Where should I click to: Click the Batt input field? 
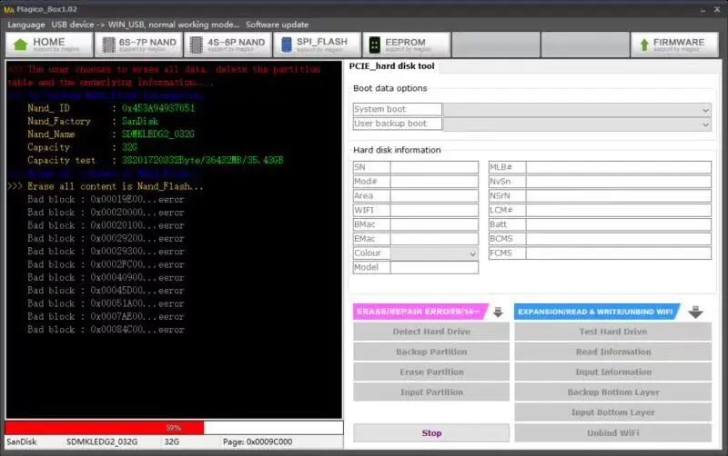[619, 224]
